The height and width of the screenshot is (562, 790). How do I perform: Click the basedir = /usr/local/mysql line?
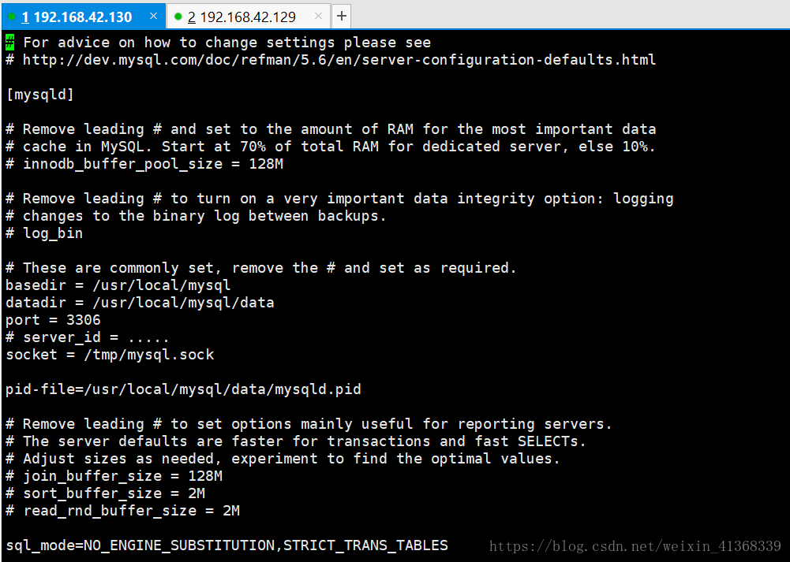(118, 285)
